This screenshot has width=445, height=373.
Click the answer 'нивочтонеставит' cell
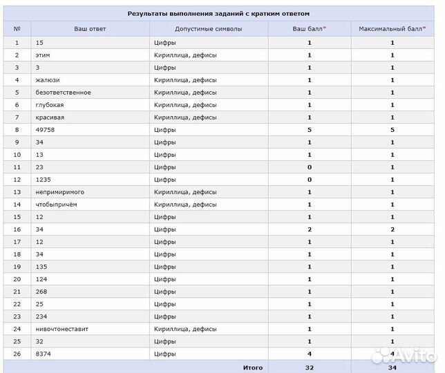62,329
